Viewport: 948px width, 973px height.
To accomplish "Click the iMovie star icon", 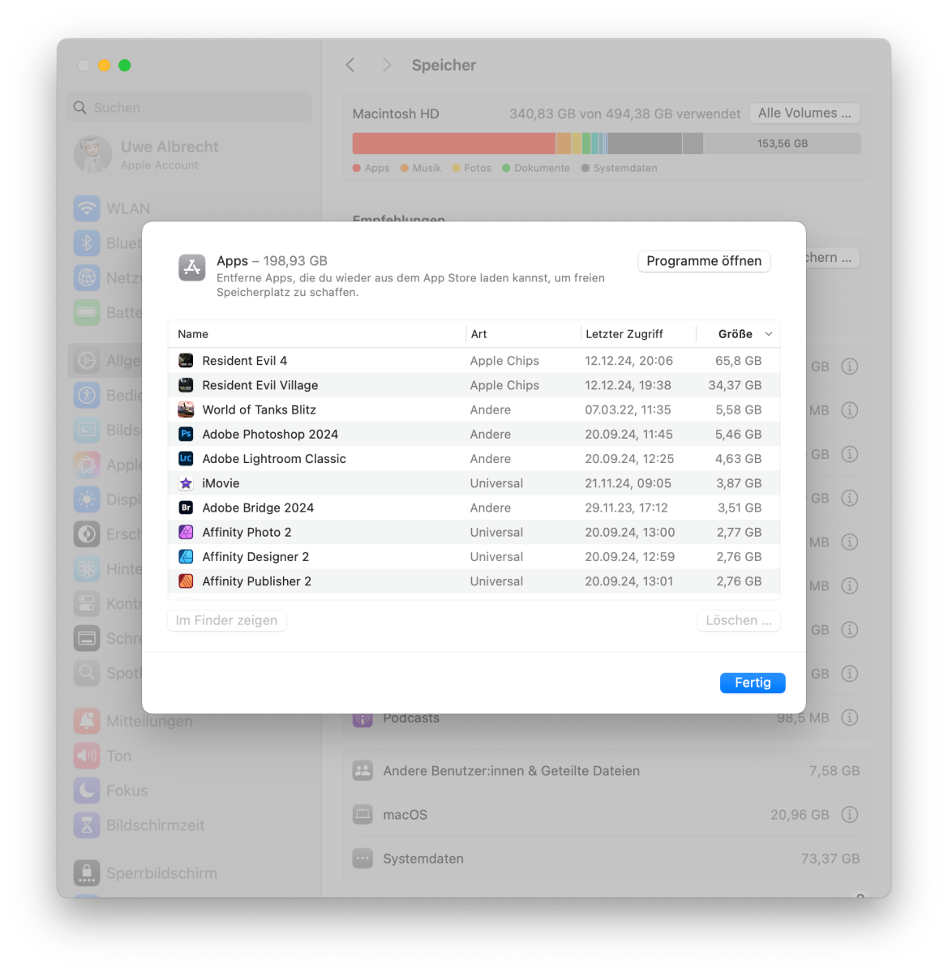I will point(186,483).
